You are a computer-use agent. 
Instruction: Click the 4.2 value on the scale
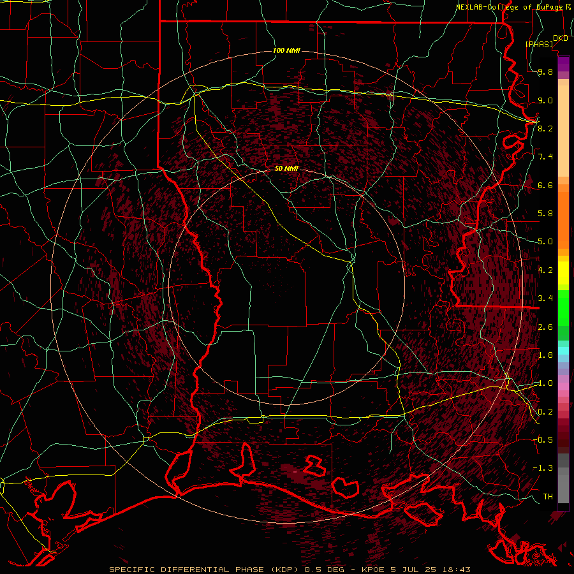(x=545, y=270)
